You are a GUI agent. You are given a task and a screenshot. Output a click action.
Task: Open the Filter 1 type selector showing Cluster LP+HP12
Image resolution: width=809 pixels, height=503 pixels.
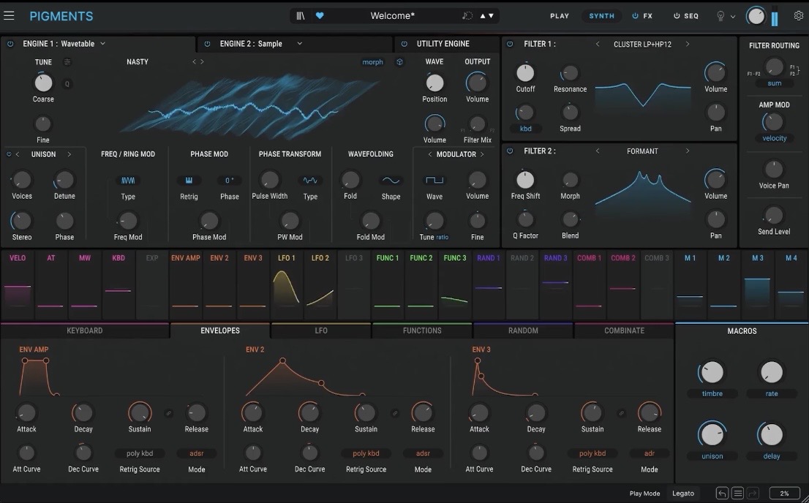point(641,43)
